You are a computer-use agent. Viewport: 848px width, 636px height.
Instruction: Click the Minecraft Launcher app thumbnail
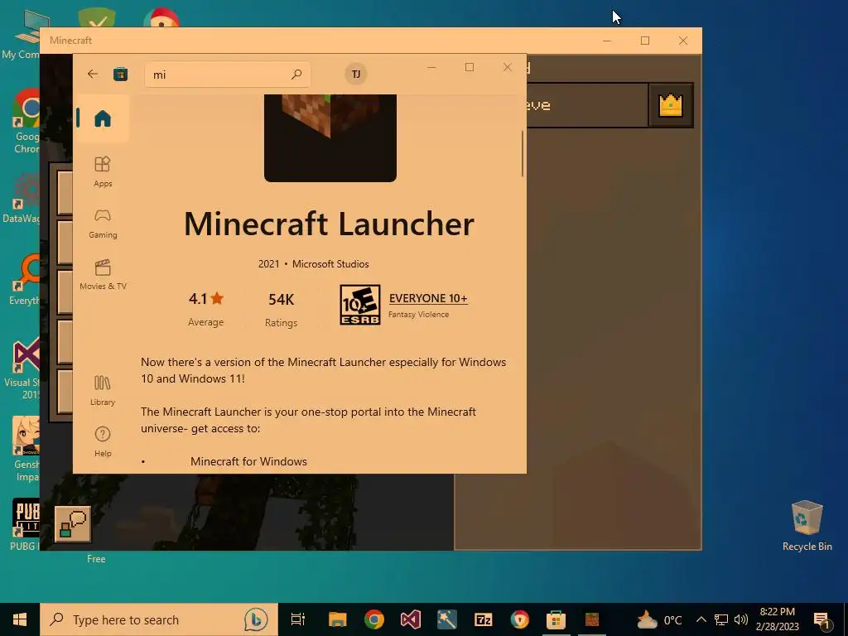point(330,138)
